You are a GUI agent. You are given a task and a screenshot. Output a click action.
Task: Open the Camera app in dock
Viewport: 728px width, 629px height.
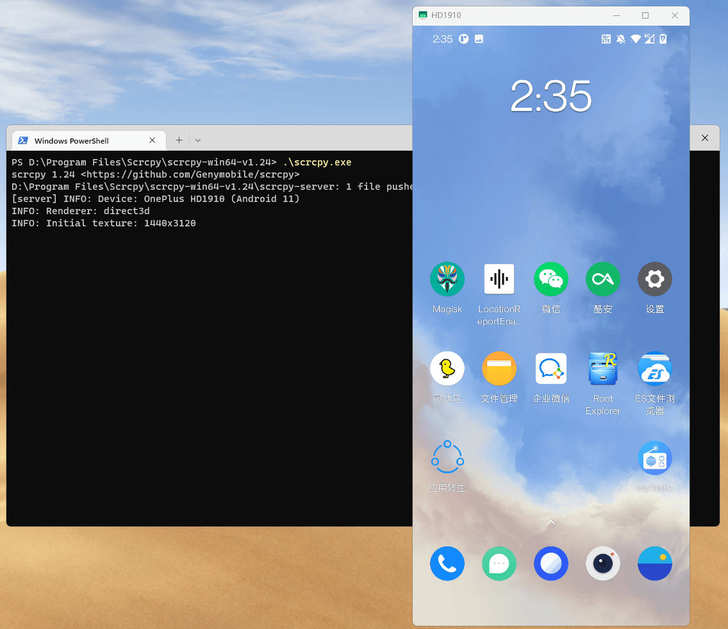[602, 564]
